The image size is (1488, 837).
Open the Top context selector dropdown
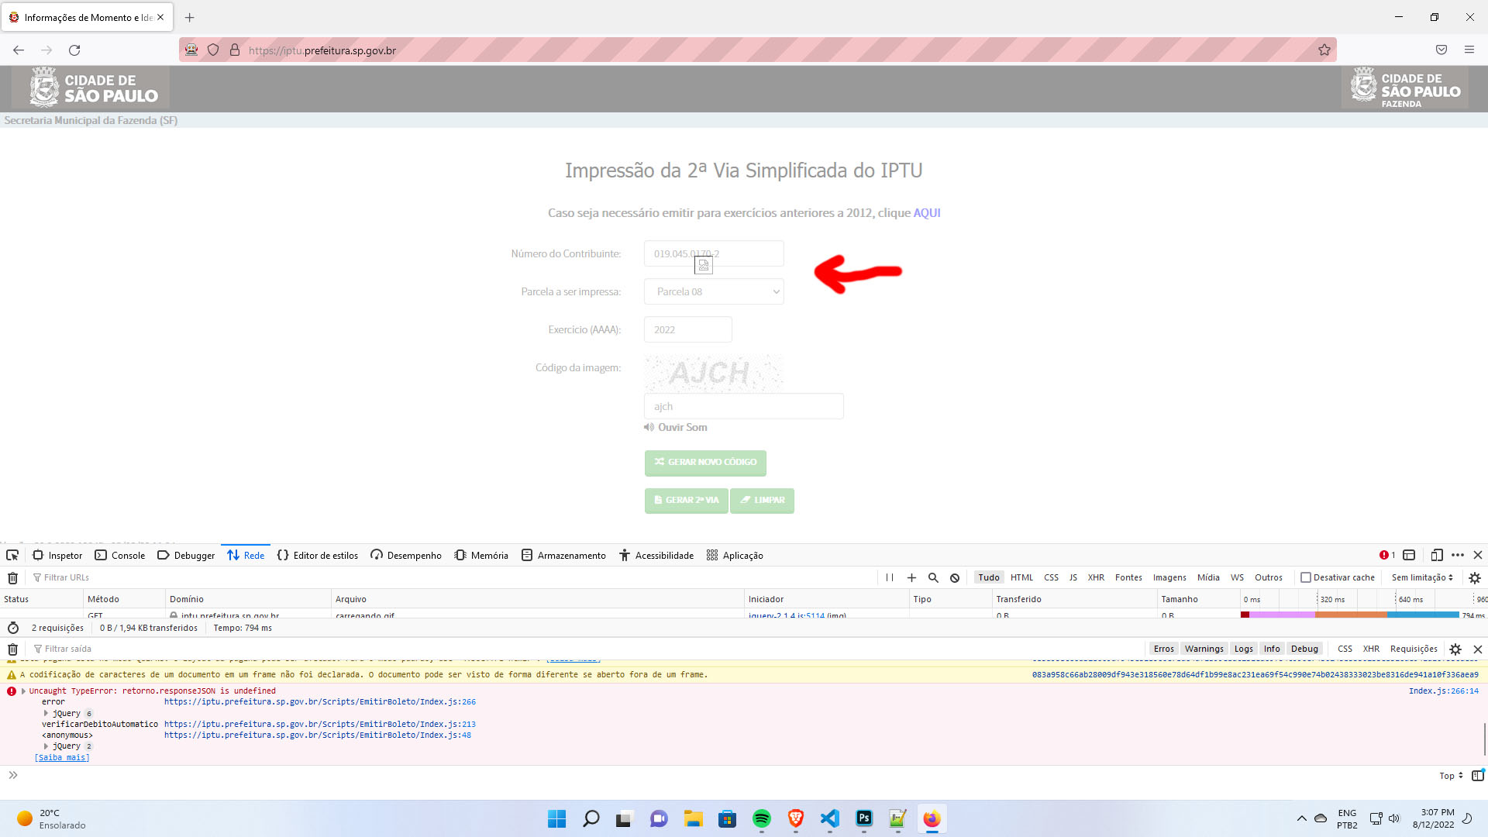pos(1451,776)
